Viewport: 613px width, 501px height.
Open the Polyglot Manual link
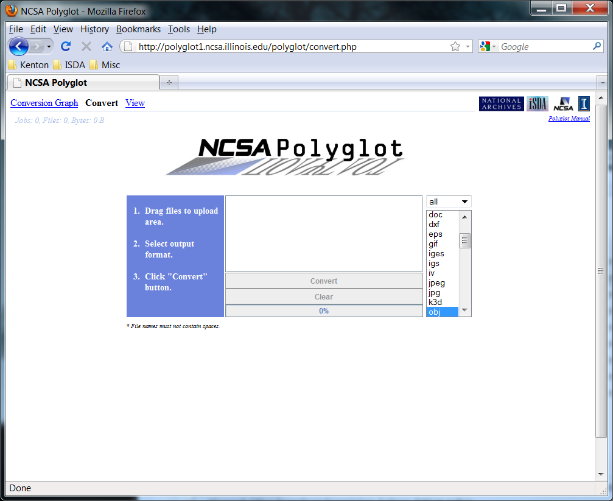click(569, 119)
